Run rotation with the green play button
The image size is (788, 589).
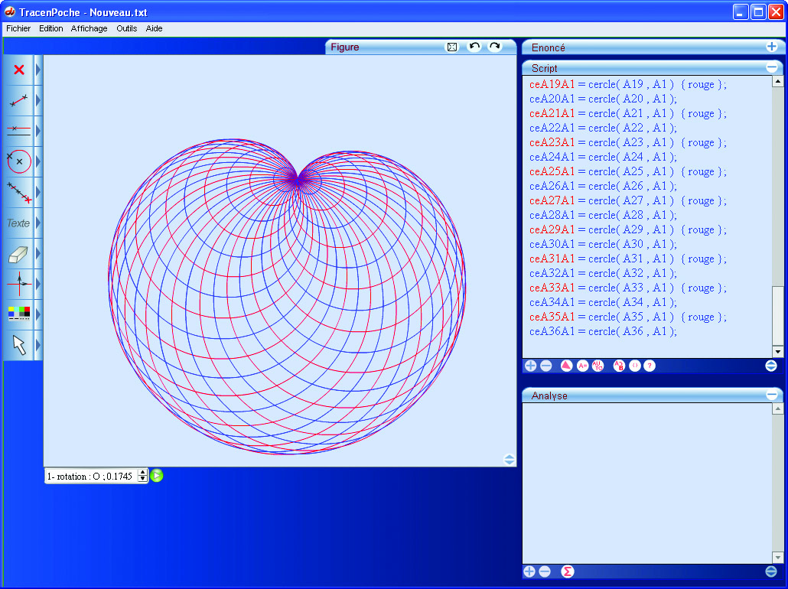click(x=157, y=476)
